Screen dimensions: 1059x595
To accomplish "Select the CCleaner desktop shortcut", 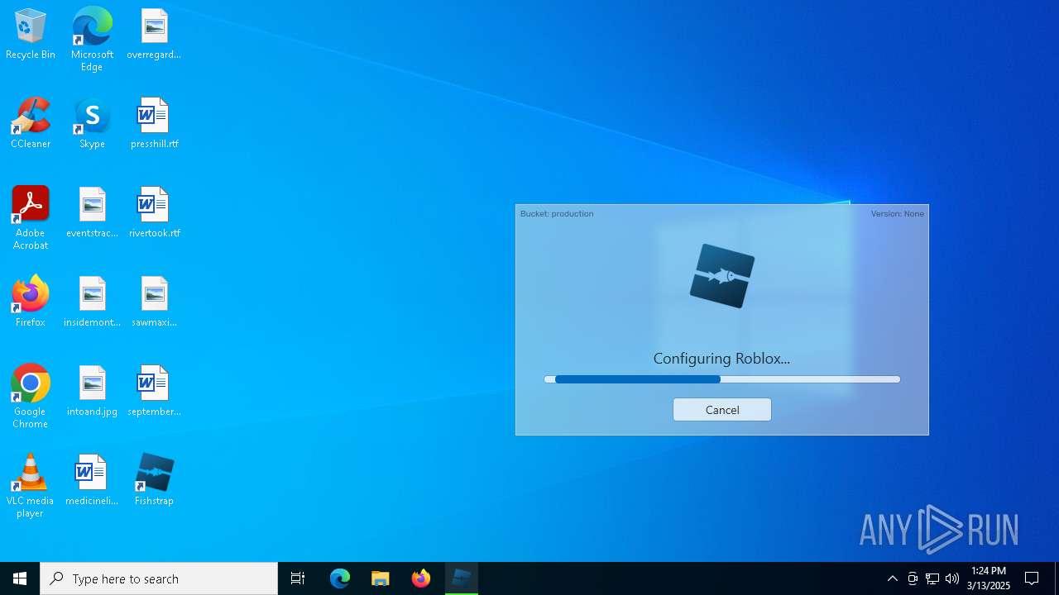I will coord(31,124).
